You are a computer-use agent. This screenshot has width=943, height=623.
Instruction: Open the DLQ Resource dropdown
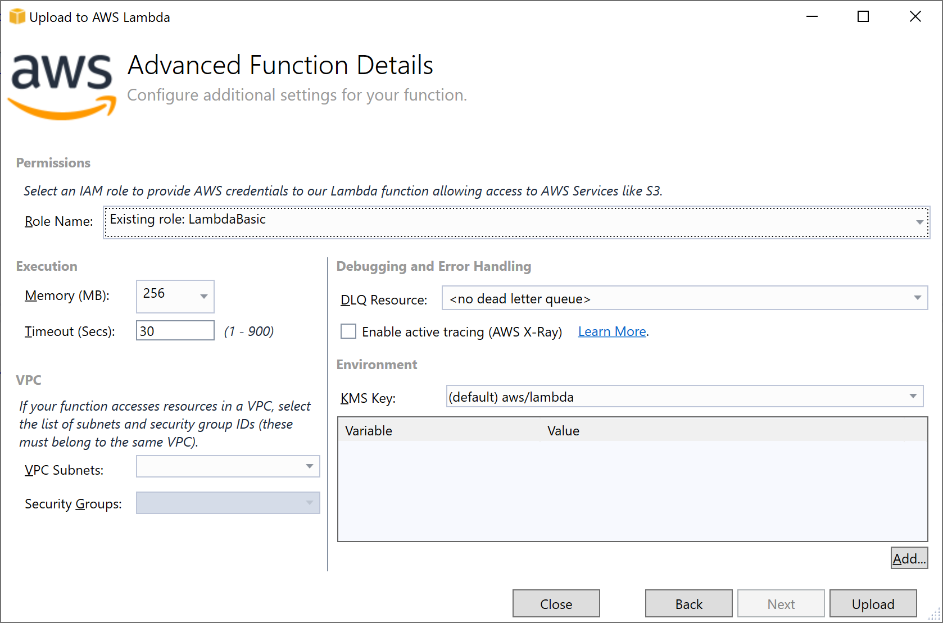685,298
